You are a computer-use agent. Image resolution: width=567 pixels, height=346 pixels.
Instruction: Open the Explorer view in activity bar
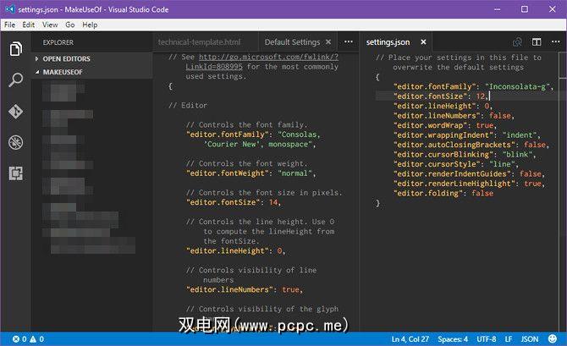coord(15,50)
